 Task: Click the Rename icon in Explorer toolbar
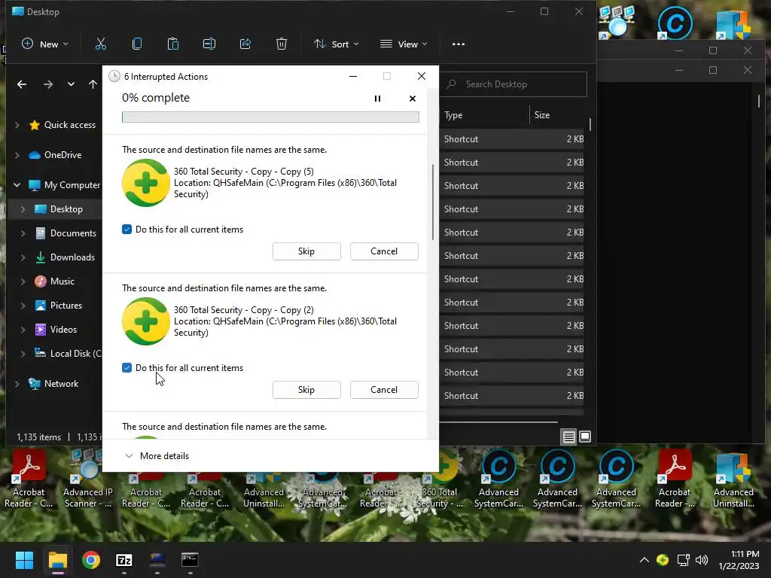click(209, 44)
